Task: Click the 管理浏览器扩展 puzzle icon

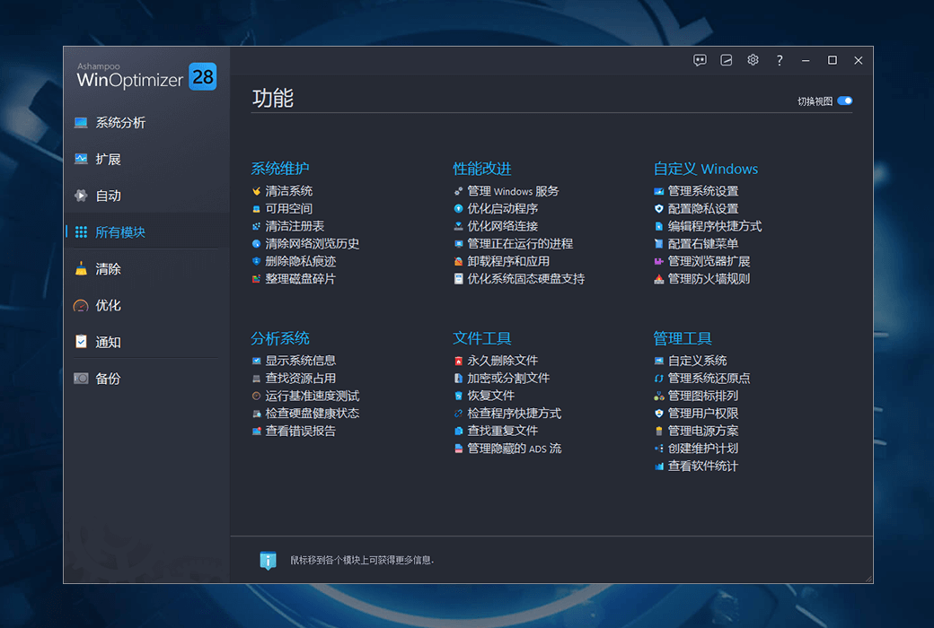Action: tap(659, 261)
